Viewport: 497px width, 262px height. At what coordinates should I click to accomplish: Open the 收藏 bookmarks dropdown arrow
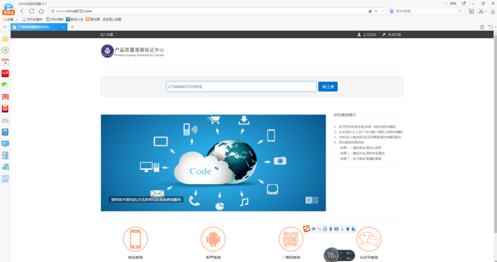click(x=17, y=19)
